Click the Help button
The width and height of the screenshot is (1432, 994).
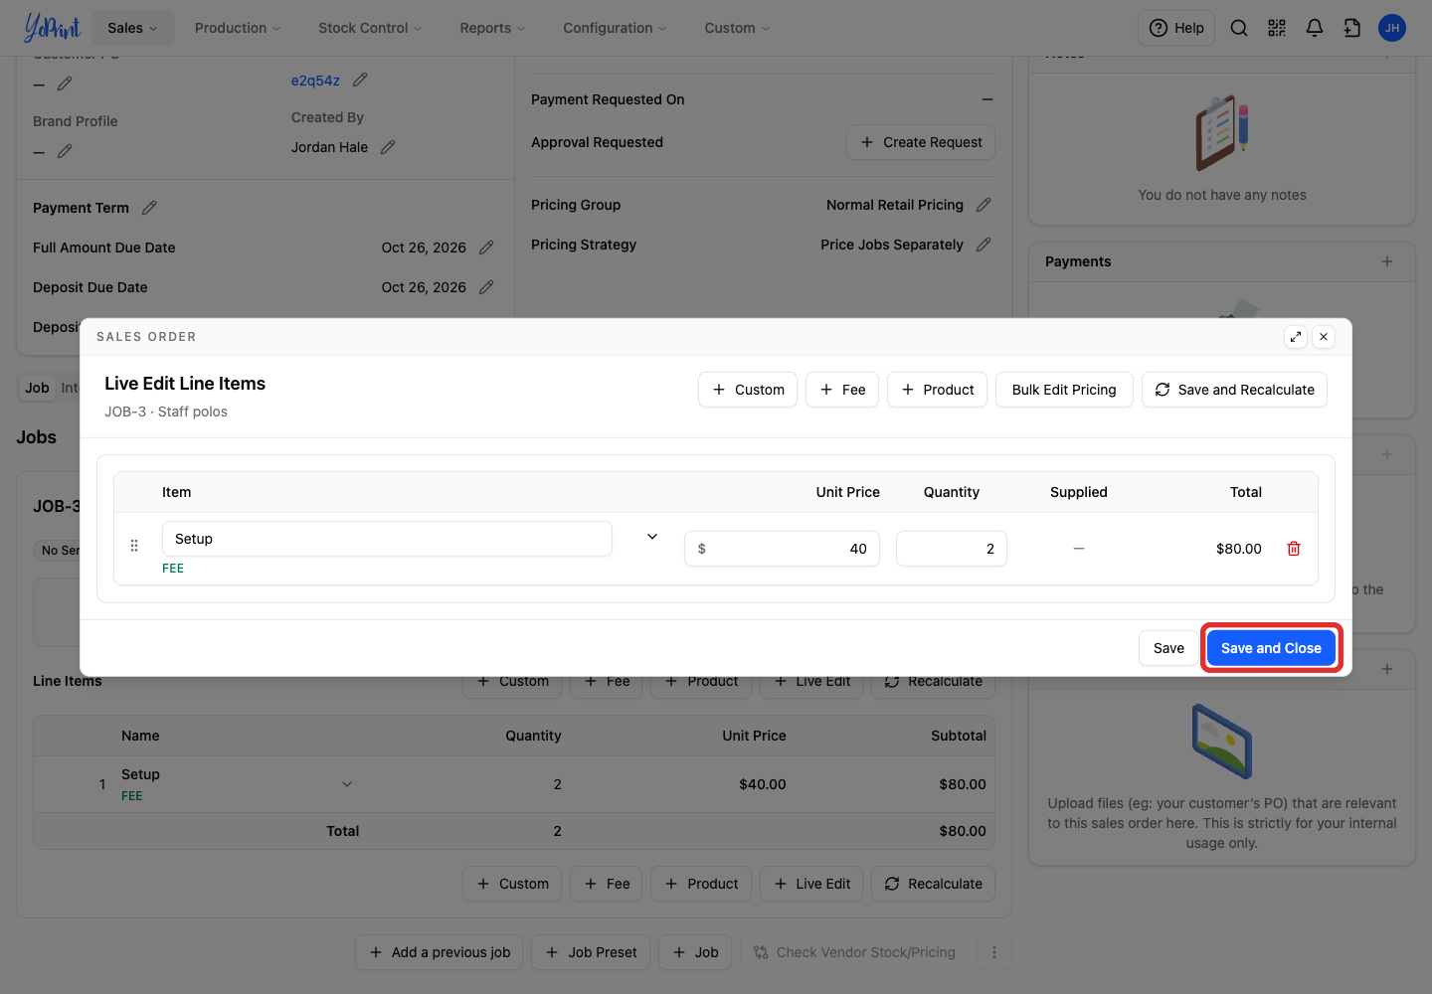pos(1176,28)
